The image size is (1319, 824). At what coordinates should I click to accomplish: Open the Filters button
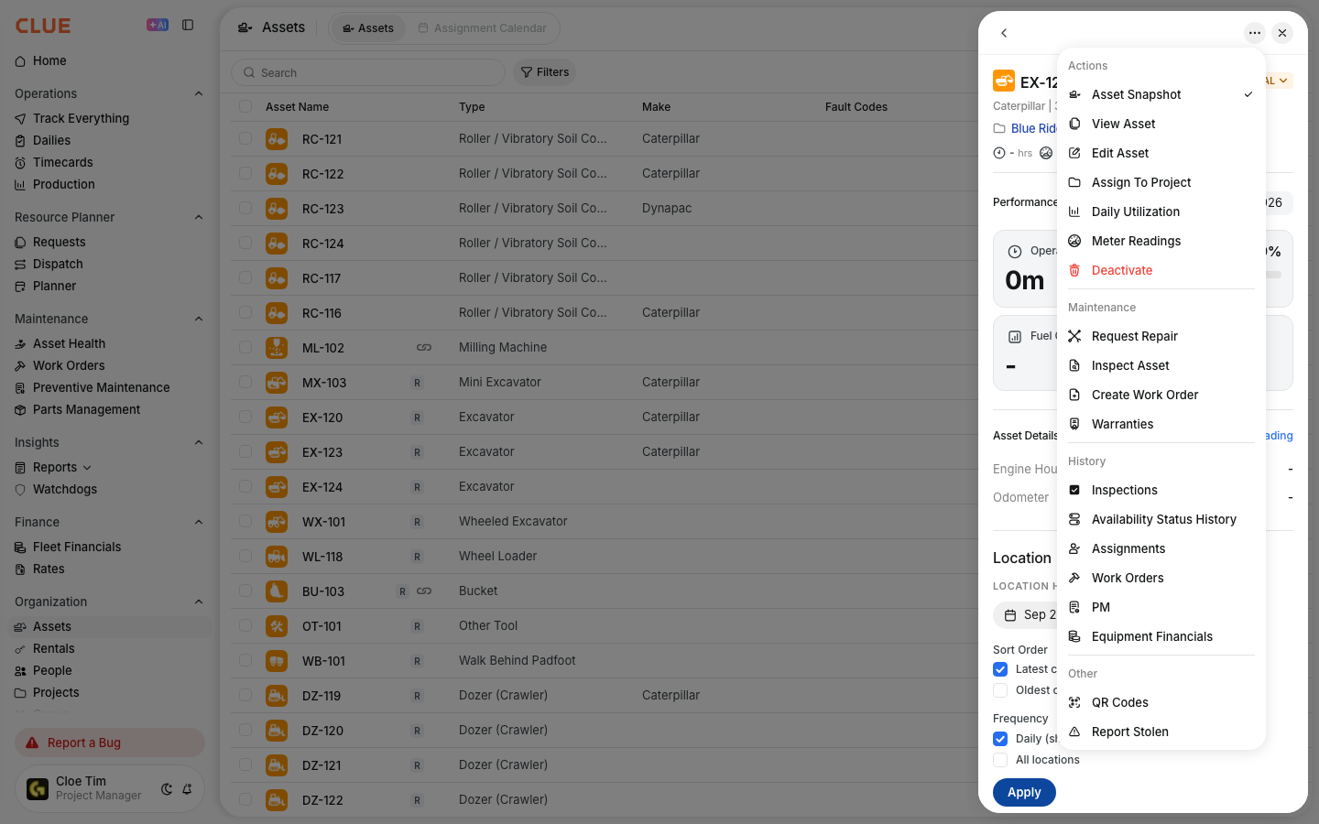[545, 72]
